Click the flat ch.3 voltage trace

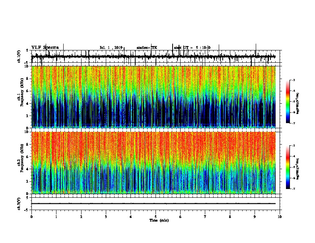click(154, 204)
